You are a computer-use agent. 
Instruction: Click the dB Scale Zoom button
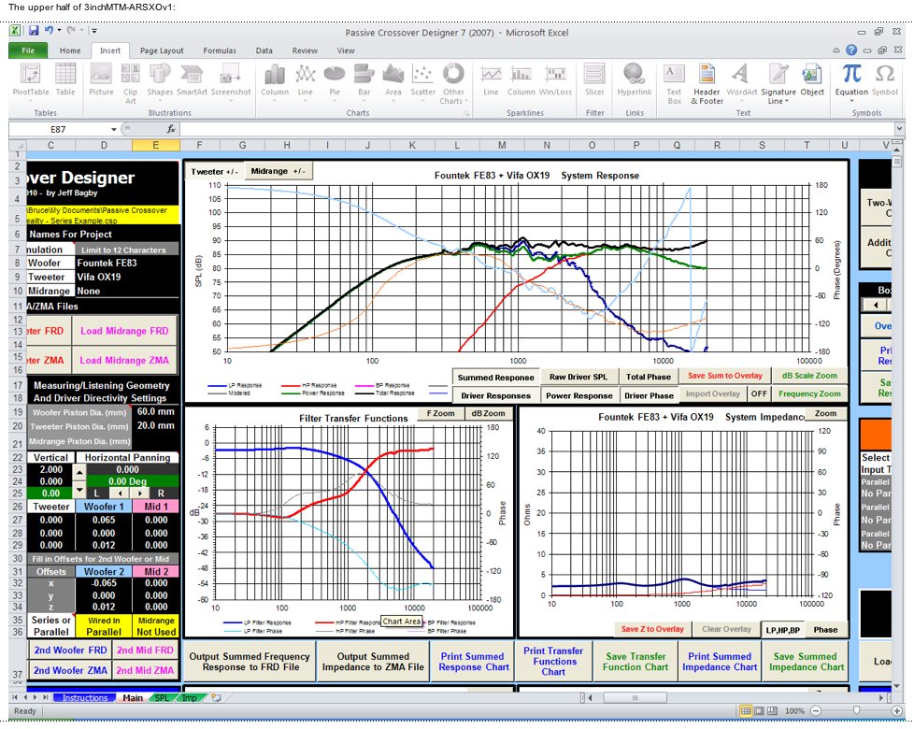pos(809,376)
